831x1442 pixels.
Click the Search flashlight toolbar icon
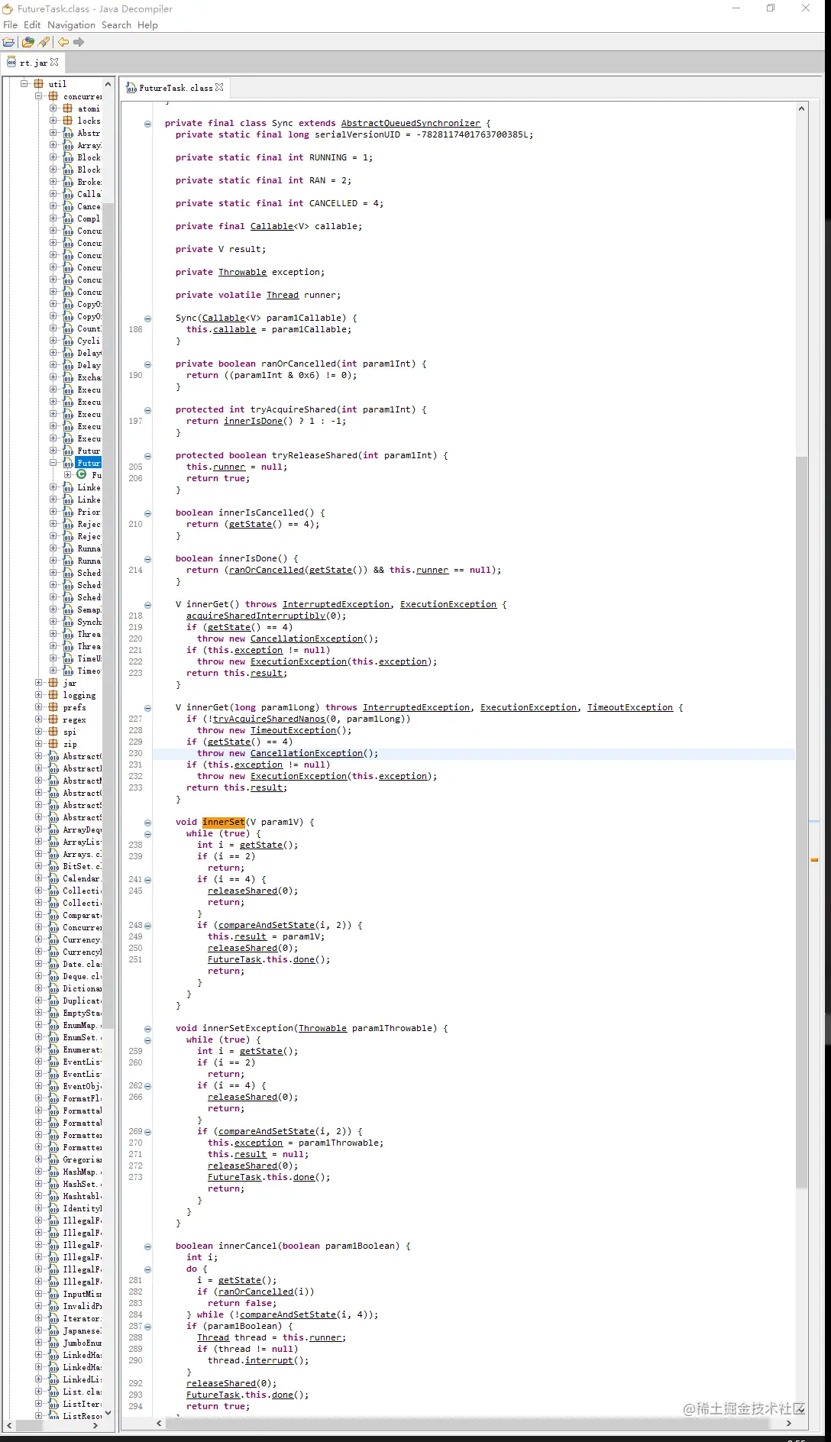pos(44,42)
